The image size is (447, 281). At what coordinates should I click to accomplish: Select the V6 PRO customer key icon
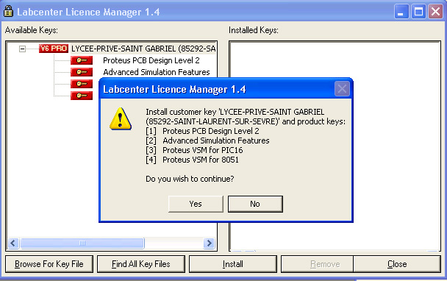pyautogui.click(x=54, y=49)
